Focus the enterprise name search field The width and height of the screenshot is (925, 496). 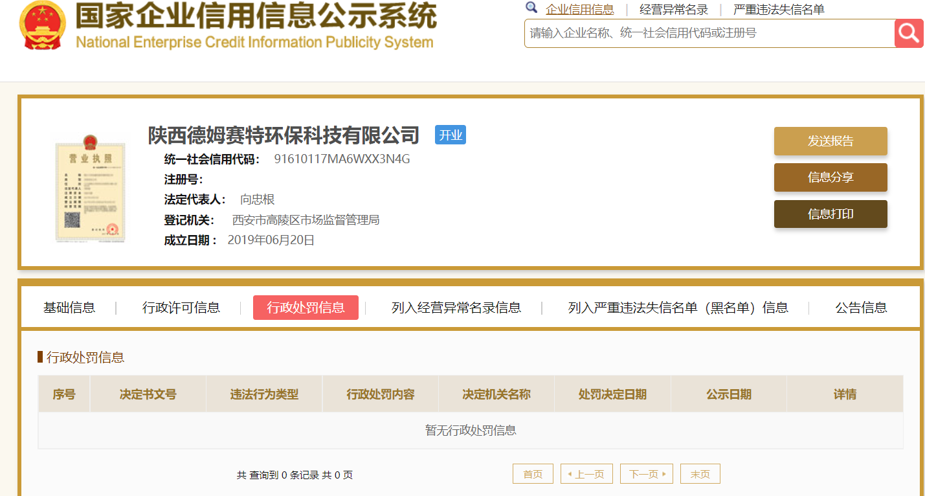coord(709,33)
